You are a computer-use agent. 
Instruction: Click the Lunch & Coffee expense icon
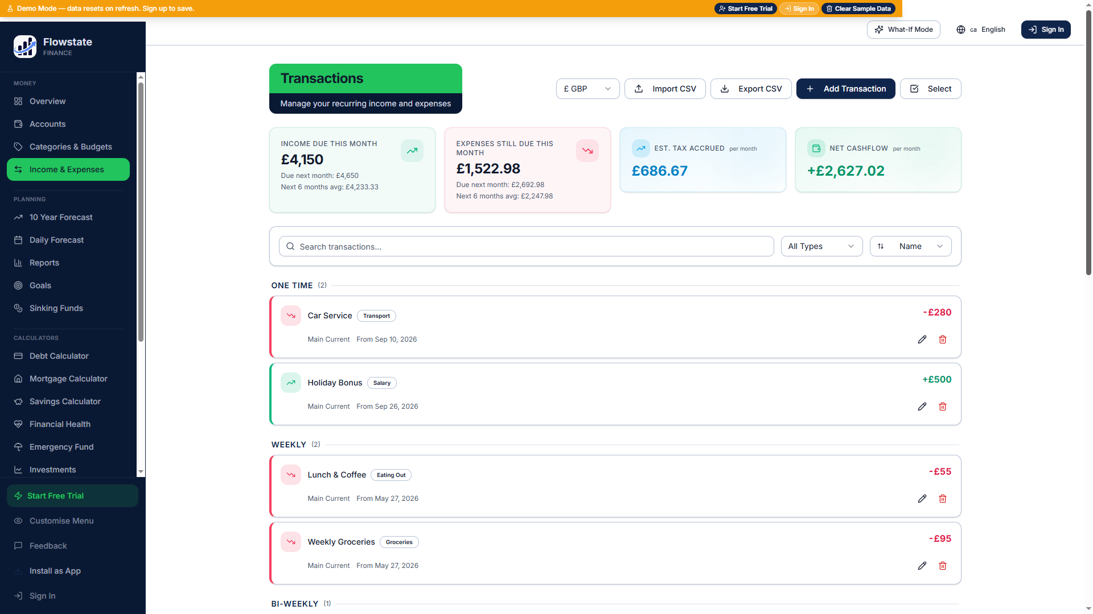click(291, 475)
